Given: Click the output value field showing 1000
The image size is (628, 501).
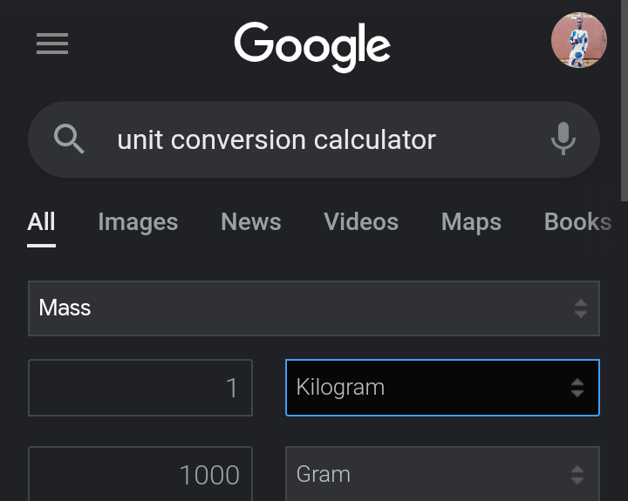Looking at the screenshot, I should click(140, 475).
